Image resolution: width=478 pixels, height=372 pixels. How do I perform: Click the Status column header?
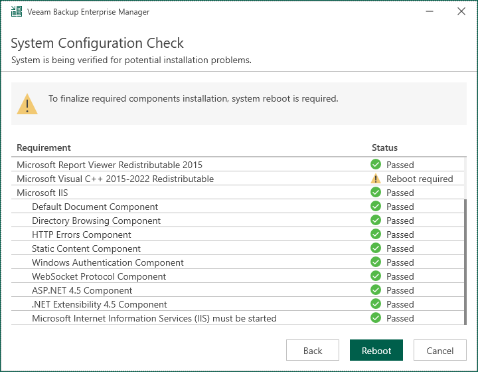pos(384,147)
